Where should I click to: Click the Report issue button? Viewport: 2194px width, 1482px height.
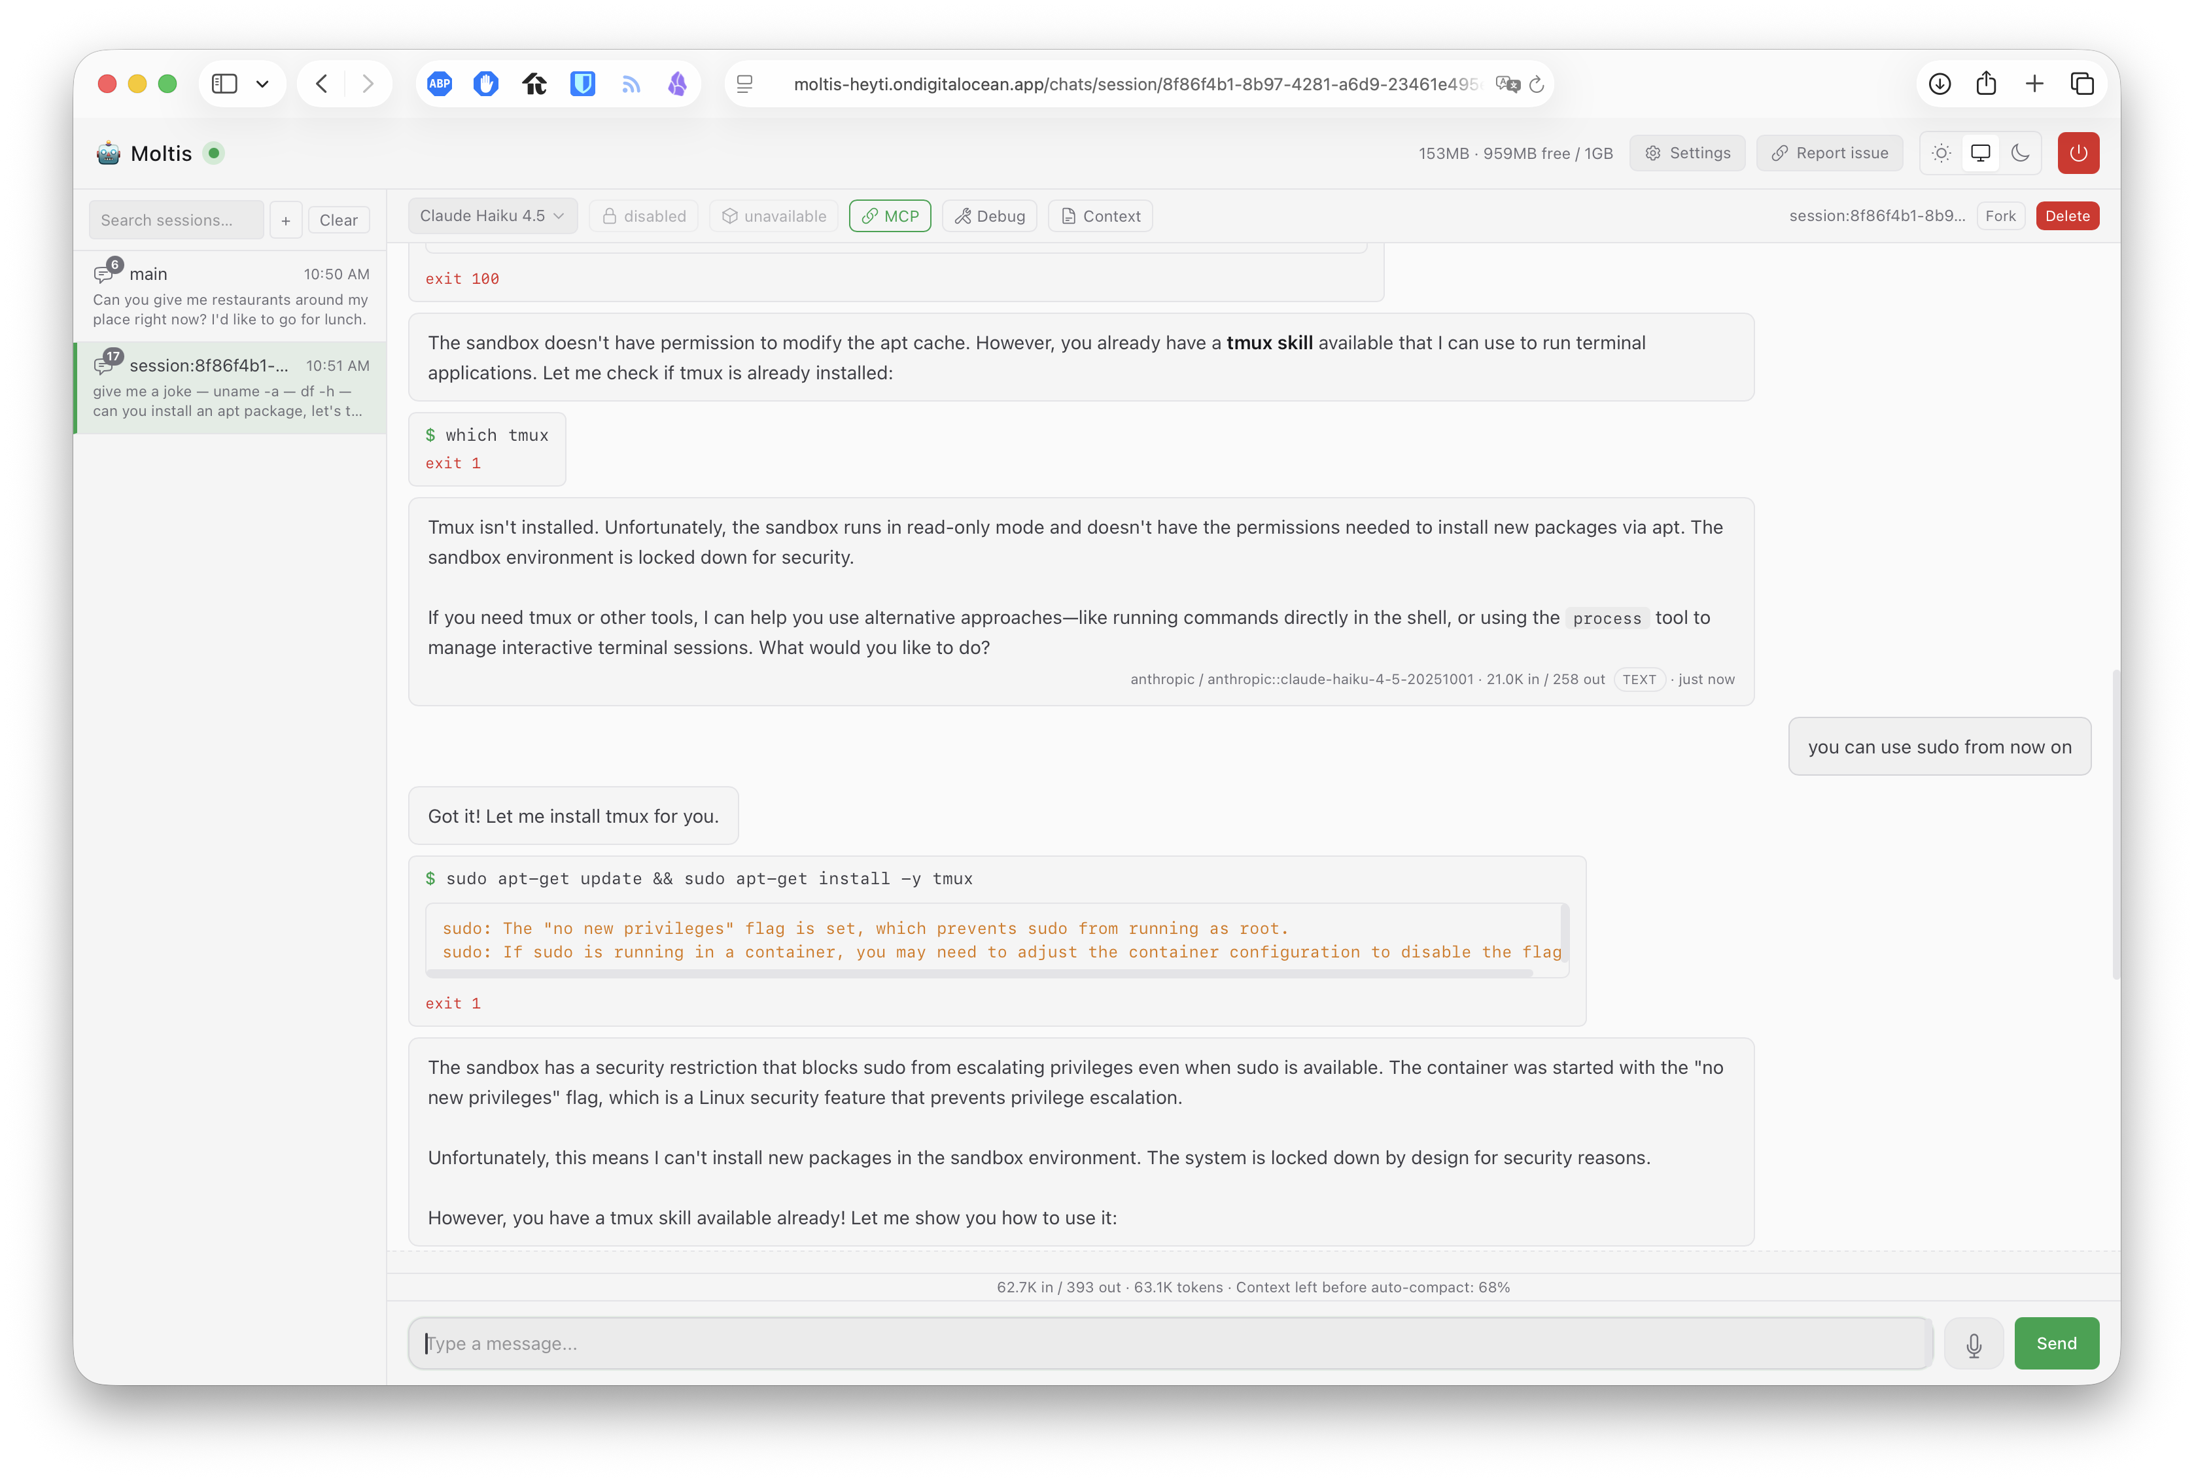tap(1828, 153)
